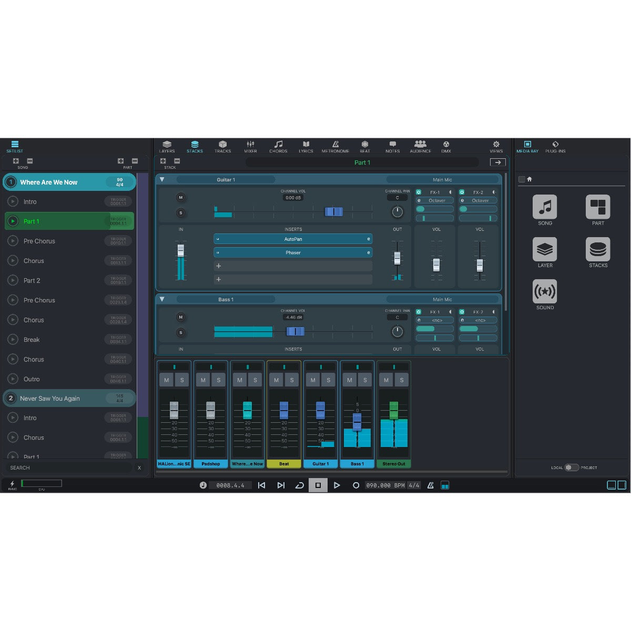
Task: Switch to the Plug-Ins tab
Action: 555,146
